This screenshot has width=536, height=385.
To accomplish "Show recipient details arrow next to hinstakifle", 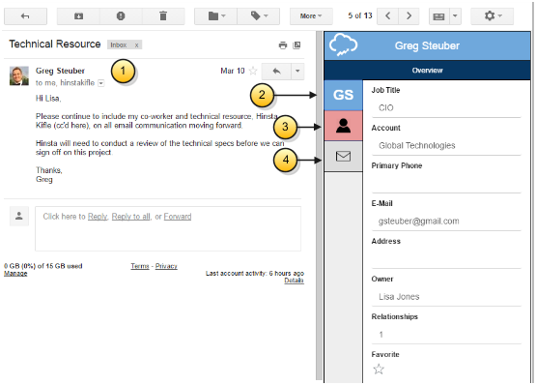I will tap(101, 83).
